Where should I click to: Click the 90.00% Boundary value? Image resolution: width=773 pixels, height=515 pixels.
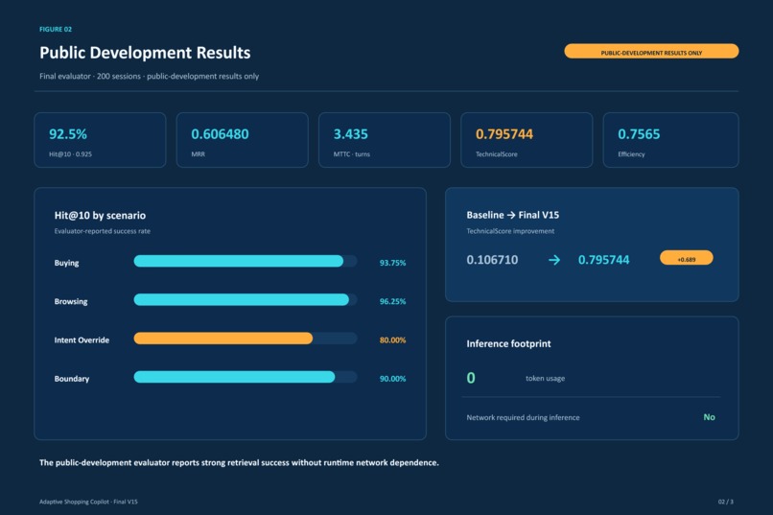[392, 379]
